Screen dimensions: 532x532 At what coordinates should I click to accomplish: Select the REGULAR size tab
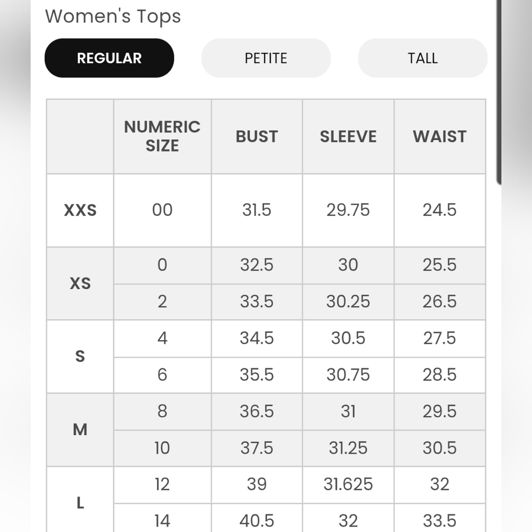[109, 58]
